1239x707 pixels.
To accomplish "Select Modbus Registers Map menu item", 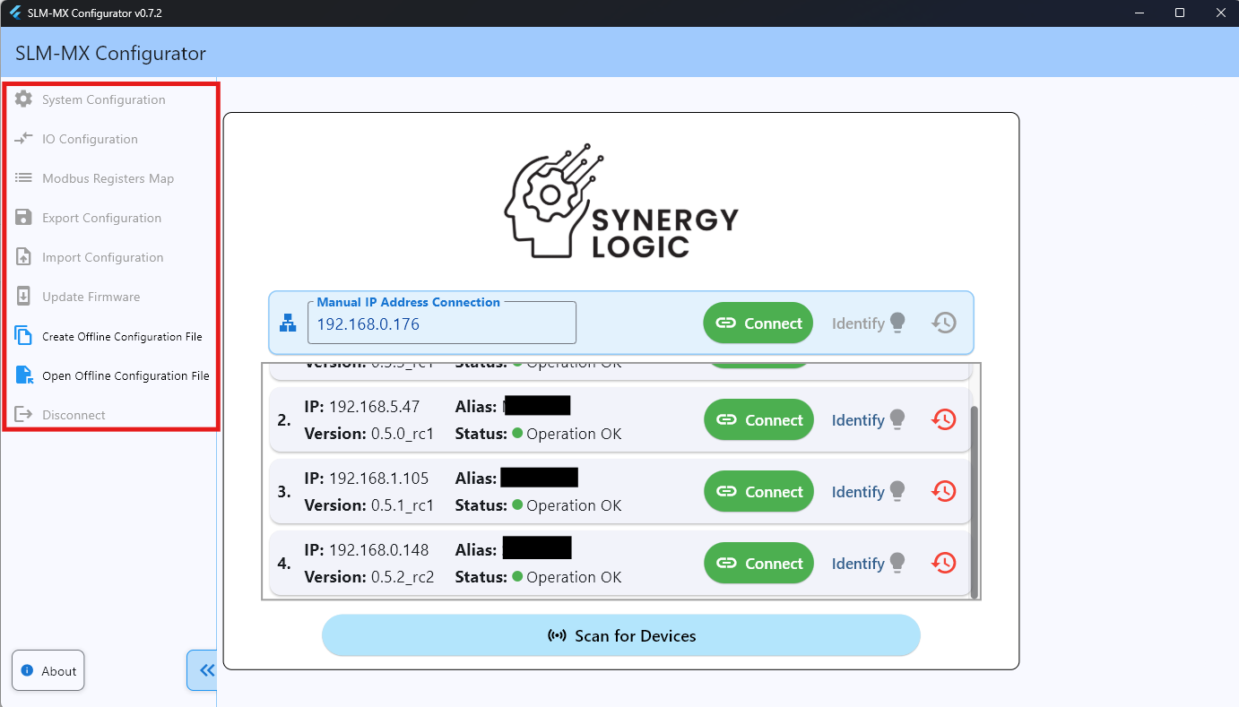I will pyautogui.click(x=108, y=178).
